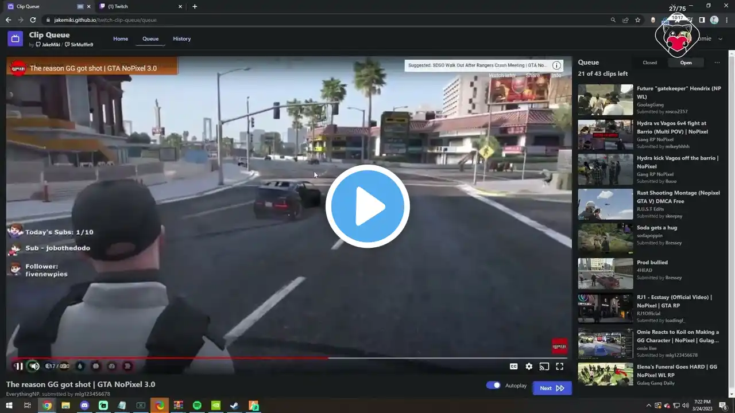Open the JakeMiki GitHub link
The width and height of the screenshot is (735, 413).
[48, 45]
